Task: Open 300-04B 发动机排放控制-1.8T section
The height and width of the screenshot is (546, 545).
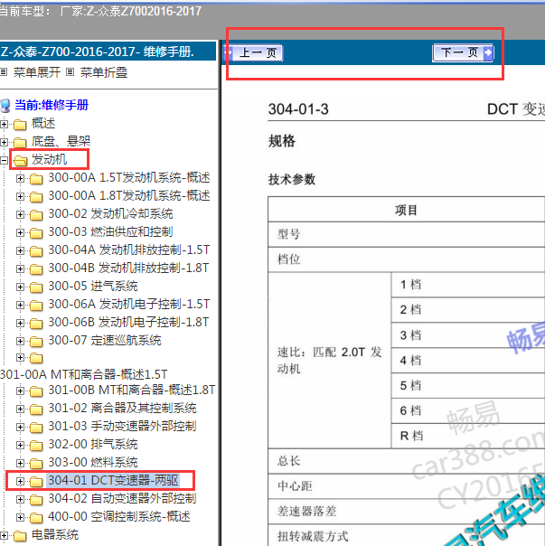Action: (x=128, y=268)
